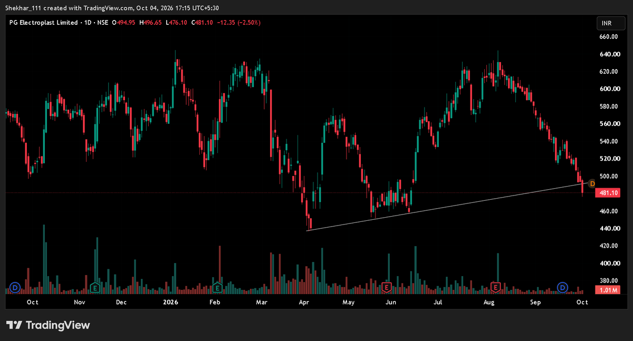Click the 660.00 price axis label
Image resolution: width=633 pixels, height=341 pixels.
tap(608, 37)
